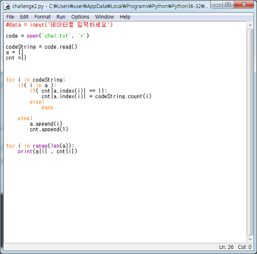Click the 'a.append(i)' line
The width and height of the screenshot is (257, 254).
click(46, 124)
